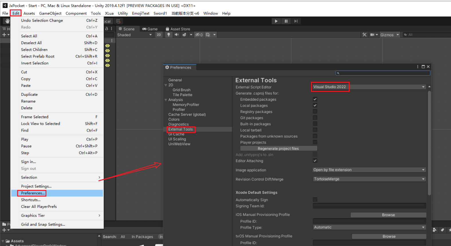Image resolution: width=451 pixels, height=246 pixels.
Task: Disable the Editor Attaching checkbox
Action: 315,161
